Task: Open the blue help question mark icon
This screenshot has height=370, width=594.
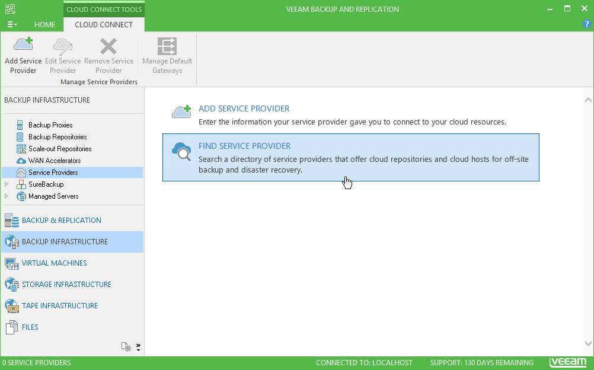Action: click(586, 24)
